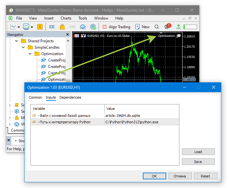This screenshot has width=229, height=188.
Task: Click the Reset button
Action: (206, 176)
